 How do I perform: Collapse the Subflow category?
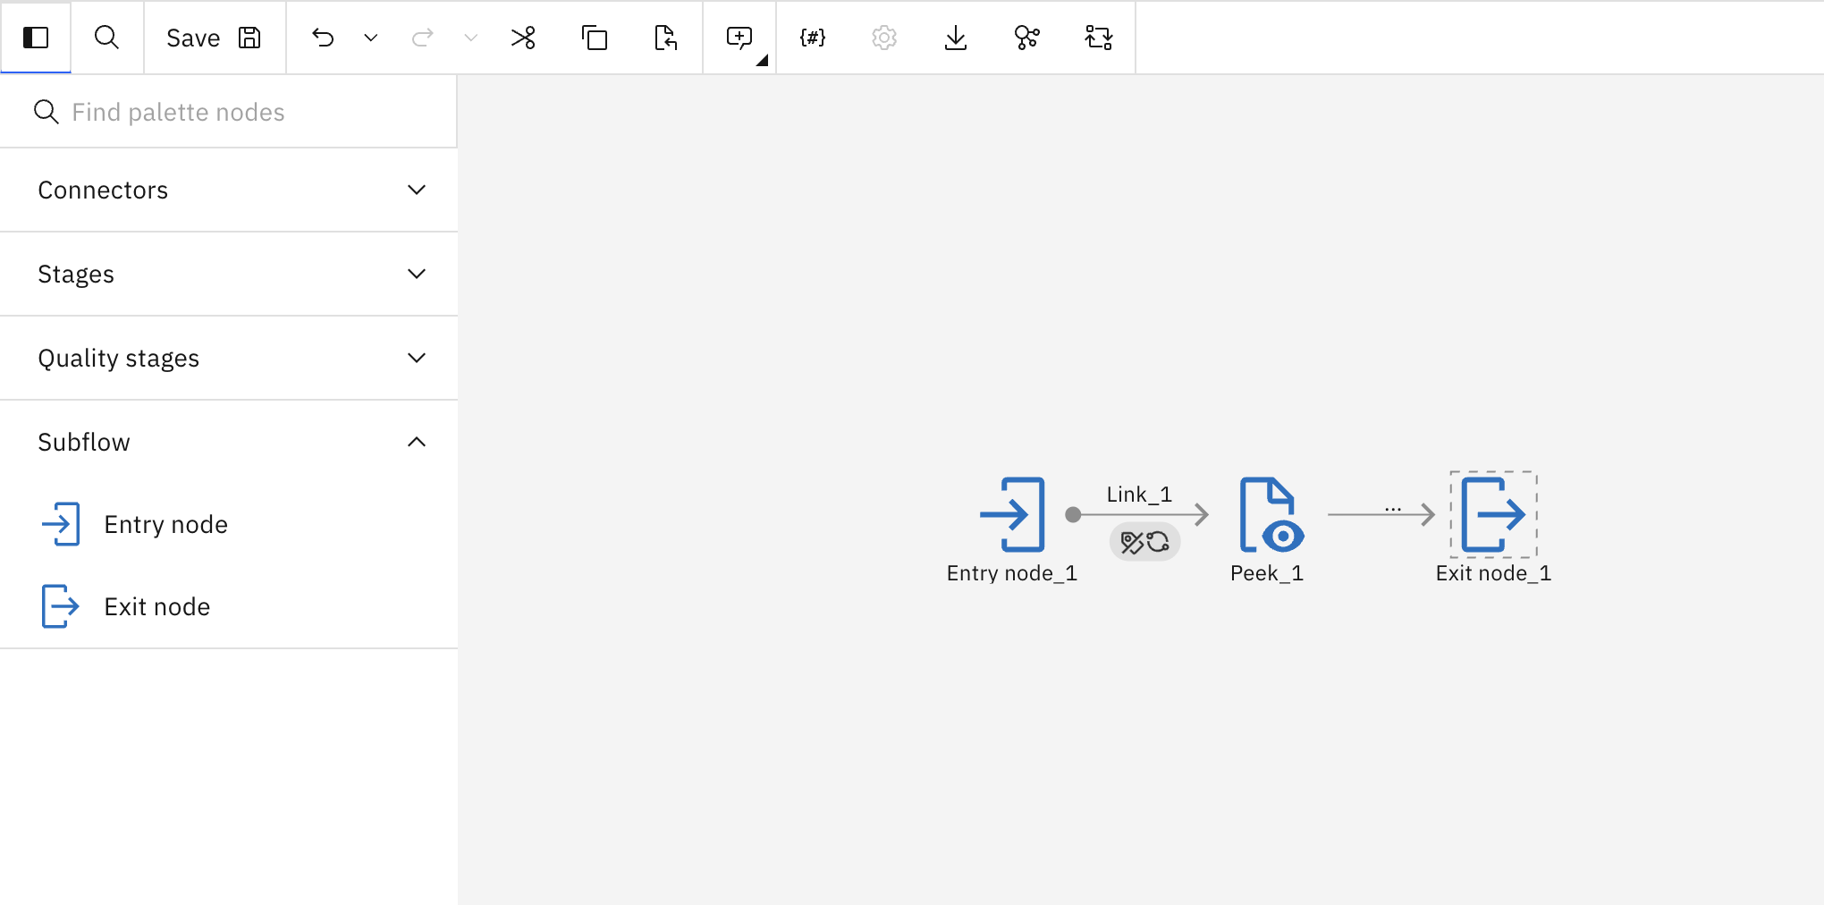coord(229,442)
